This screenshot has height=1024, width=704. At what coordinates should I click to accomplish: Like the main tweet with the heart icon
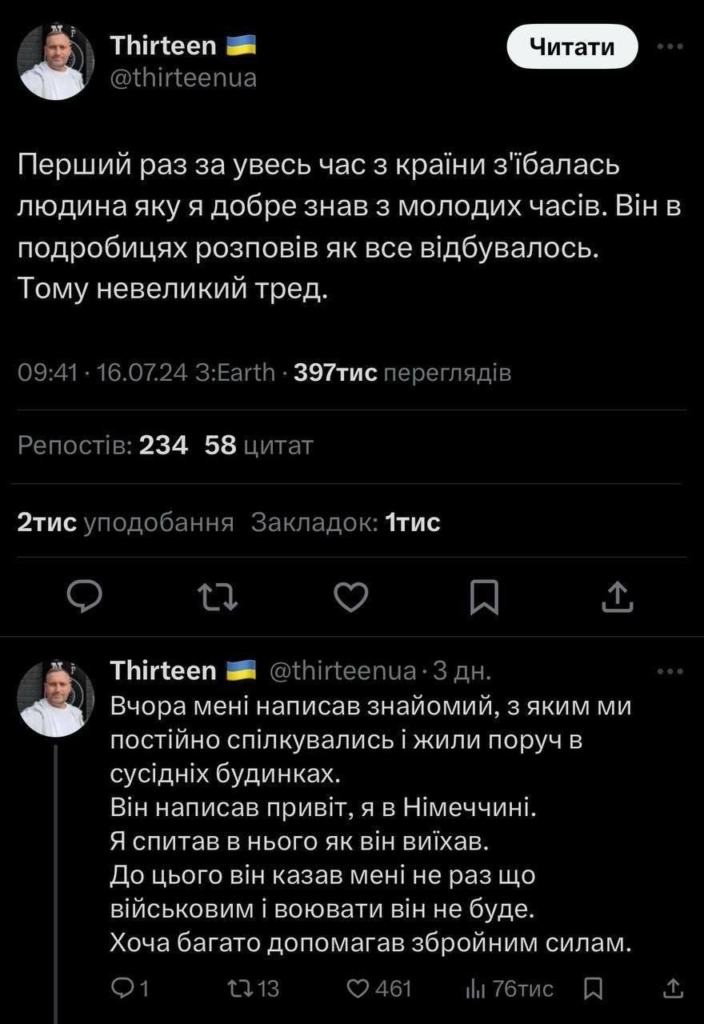pos(350,597)
